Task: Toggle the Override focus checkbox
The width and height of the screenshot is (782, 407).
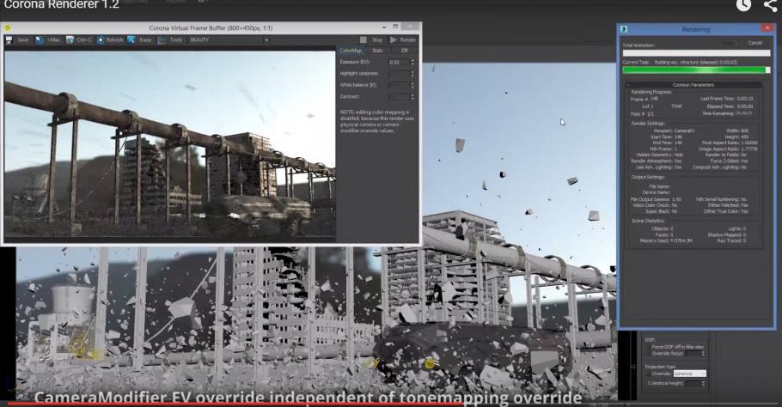Action: click(x=648, y=353)
